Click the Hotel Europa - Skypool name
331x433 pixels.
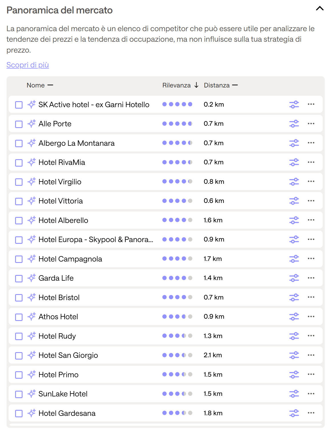96,240
